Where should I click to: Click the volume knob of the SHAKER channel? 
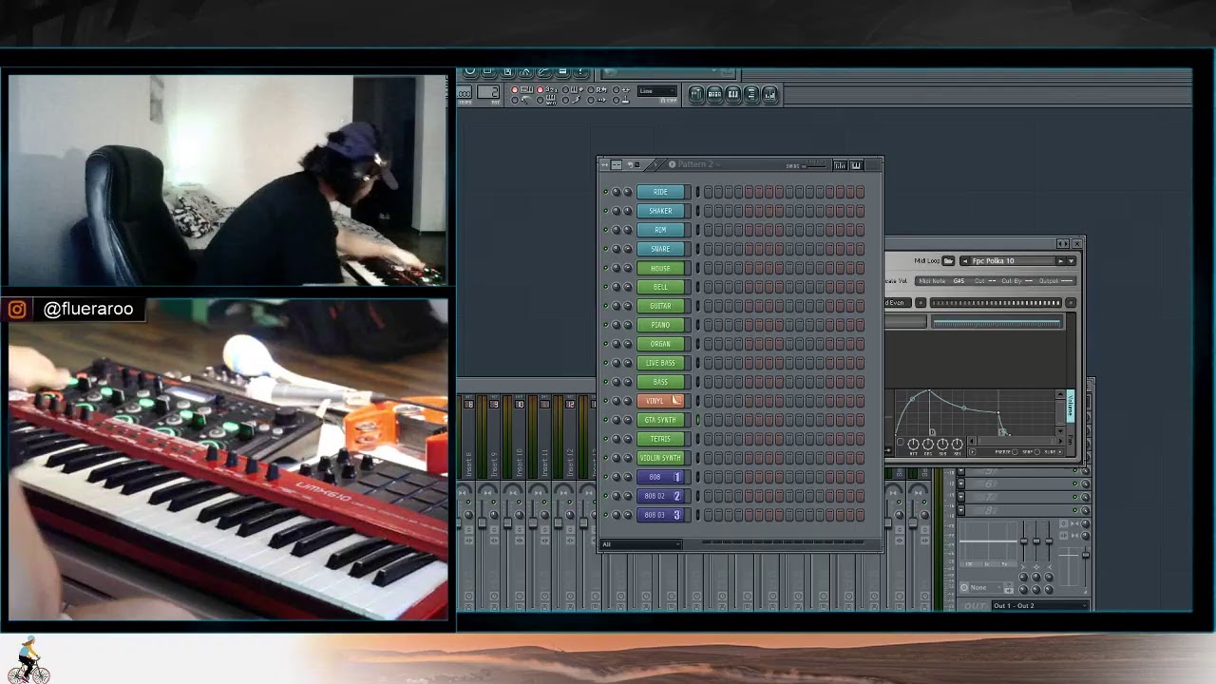pyautogui.click(x=627, y=211)
